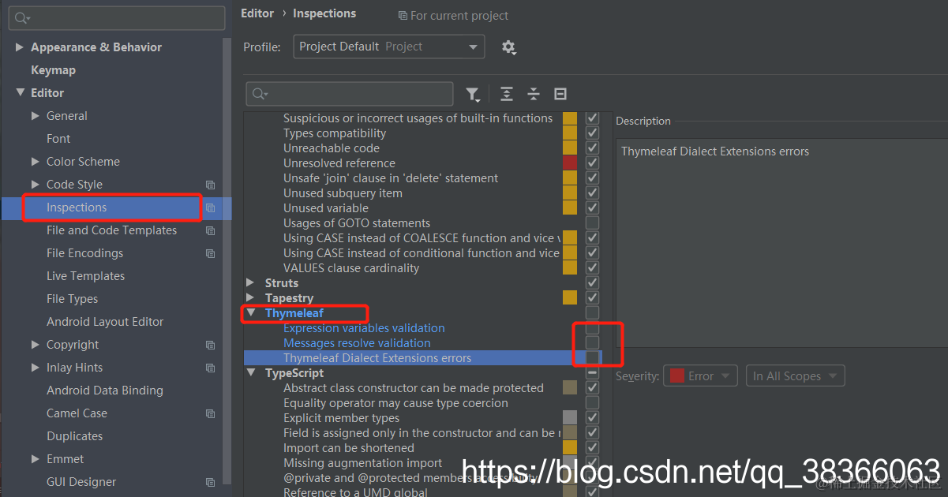The height and width of the screenshot is (497, 948).
Task: Open the In All Scopes dropdown
Action: pyautogui.click(x=796, y=376)
